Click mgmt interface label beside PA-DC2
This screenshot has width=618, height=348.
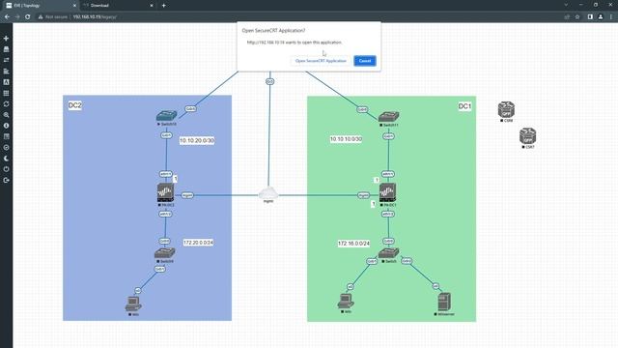click(187, 195)
